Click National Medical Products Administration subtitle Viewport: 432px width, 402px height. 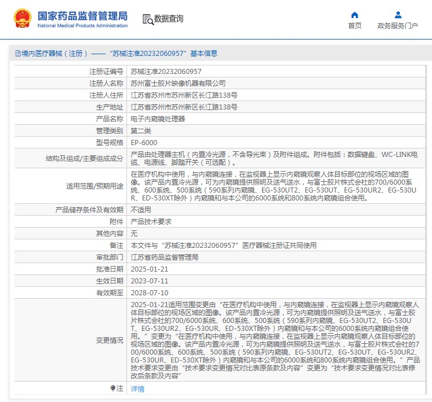82,26
